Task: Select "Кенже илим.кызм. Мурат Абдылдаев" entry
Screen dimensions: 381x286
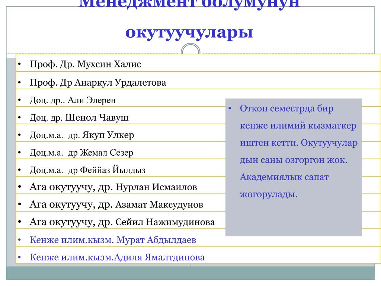Action: point(113,240)
